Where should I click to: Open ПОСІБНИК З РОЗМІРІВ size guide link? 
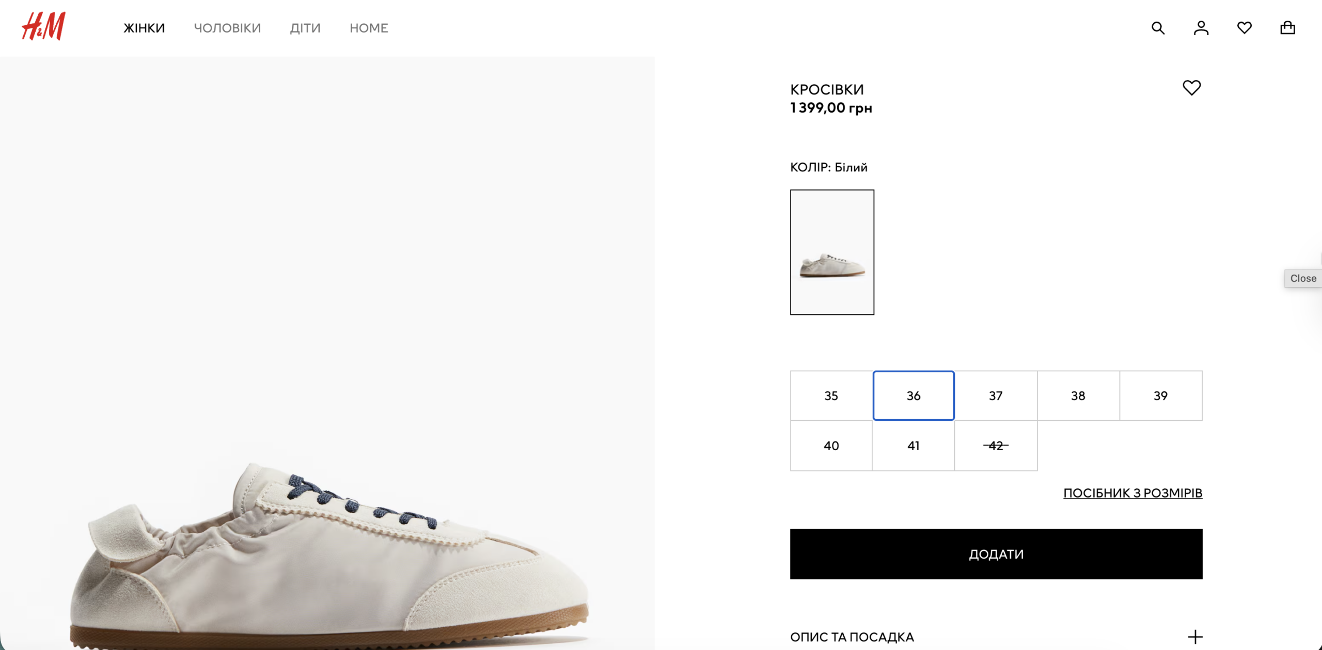1132,493
